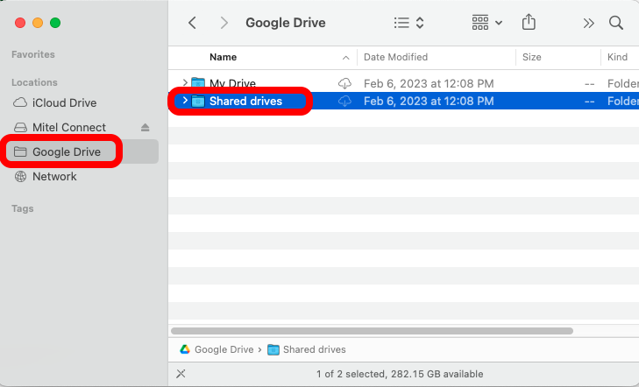Click the Share toolbar icon
The width and height of the screenshot is (639, 387).
point(529,22)
